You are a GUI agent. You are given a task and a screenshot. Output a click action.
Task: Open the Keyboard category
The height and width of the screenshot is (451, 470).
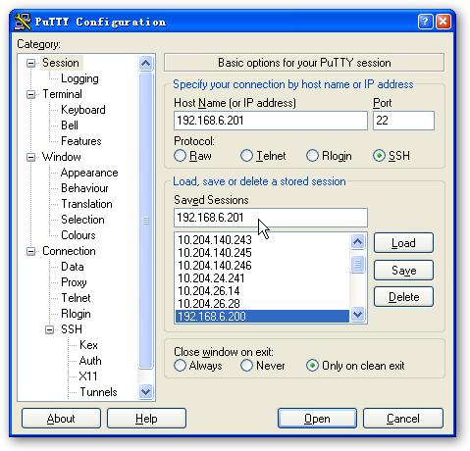click(x=83, y=110)
